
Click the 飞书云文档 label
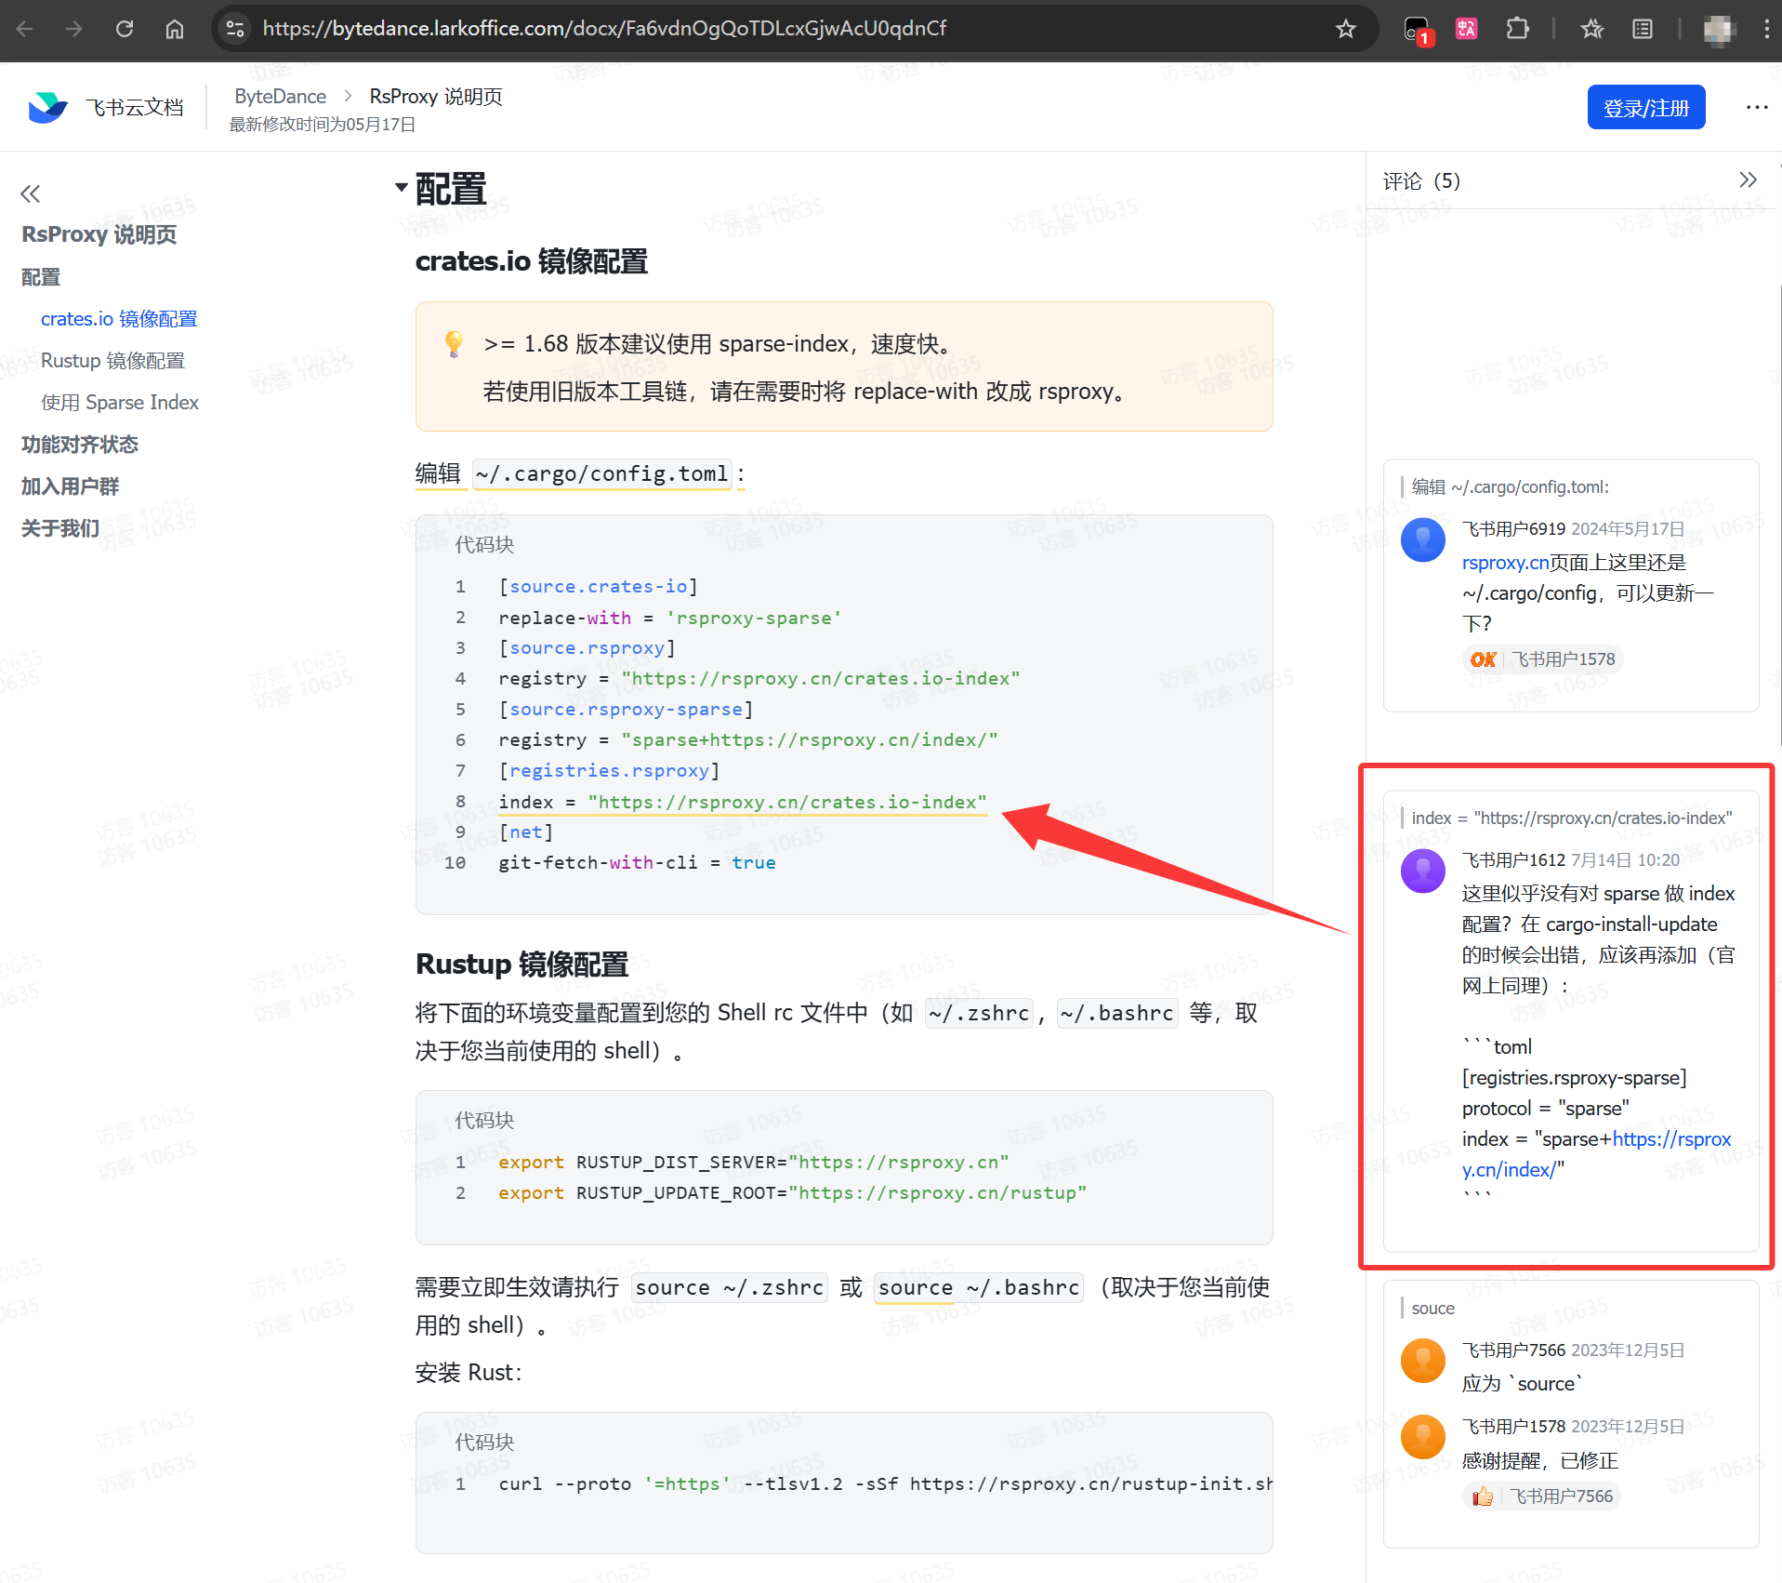pos(134,108)
